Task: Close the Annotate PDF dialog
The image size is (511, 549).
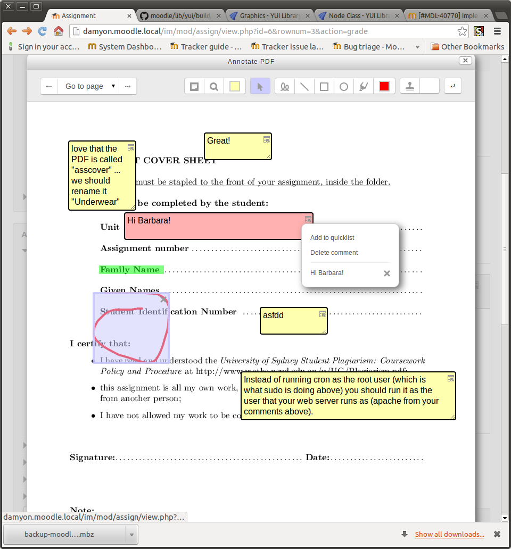Action: (x=465, y=60)
